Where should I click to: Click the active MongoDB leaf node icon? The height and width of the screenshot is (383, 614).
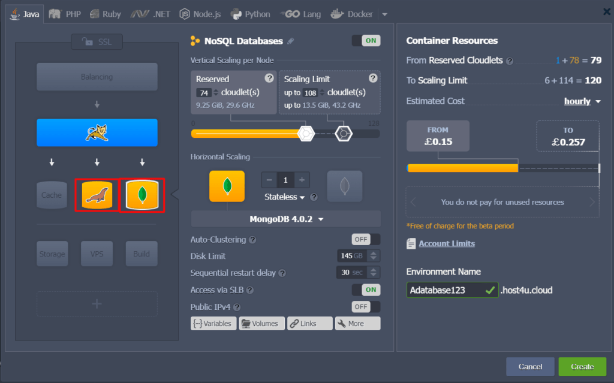[227, 186]
